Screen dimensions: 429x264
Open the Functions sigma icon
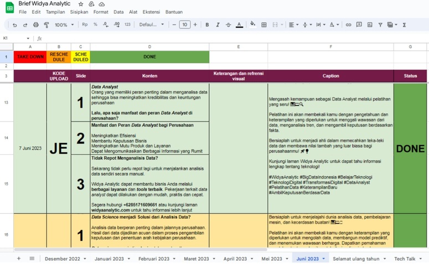[404, 25]
